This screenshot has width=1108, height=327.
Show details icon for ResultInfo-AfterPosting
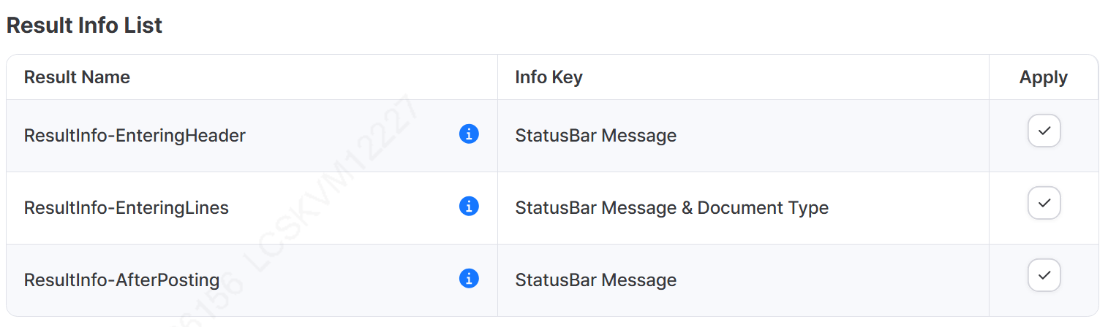tap(469, 278)
